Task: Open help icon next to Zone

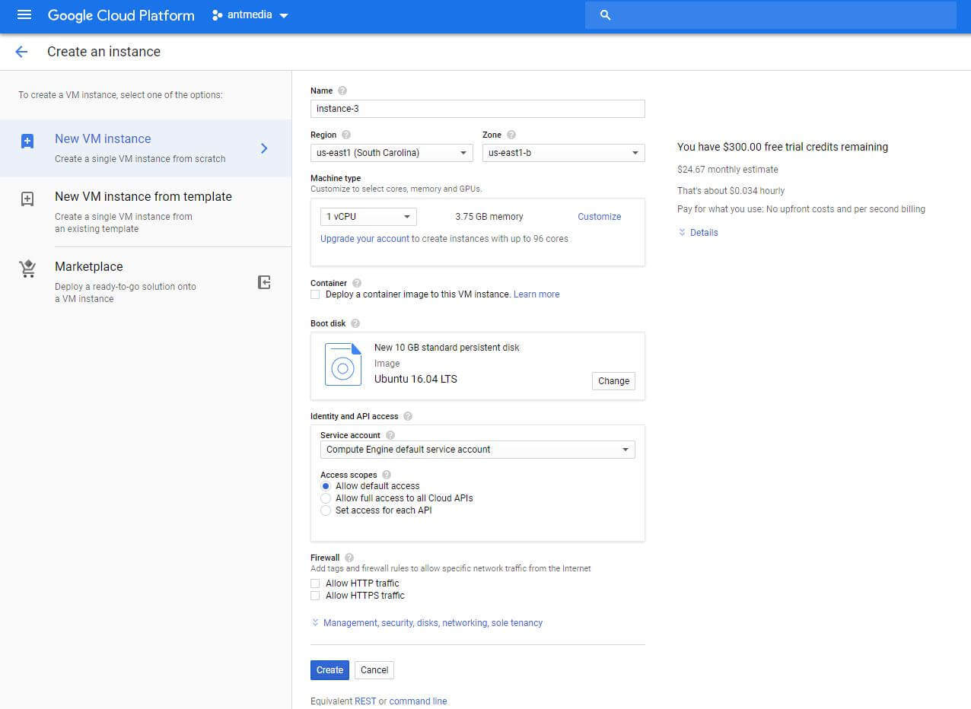Action: click(511, 135)
